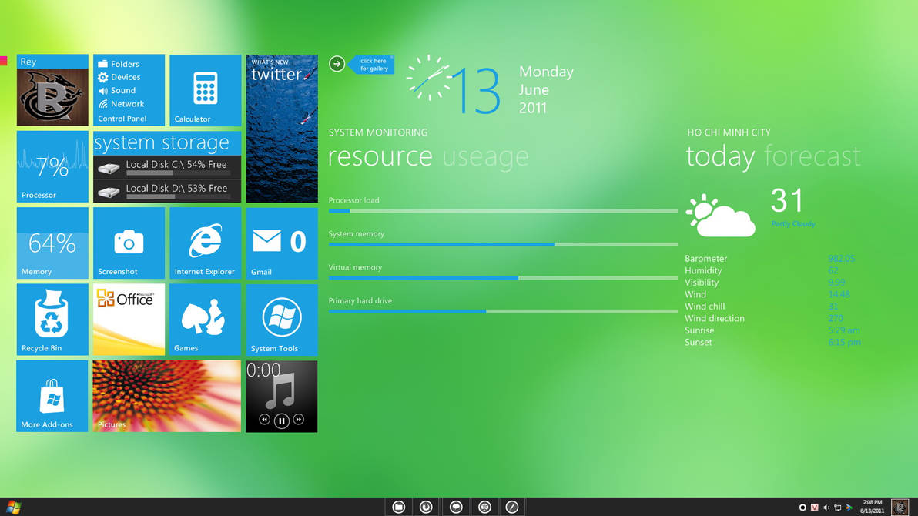Screen dimensions: 918x516
Task: Open Local Disk C:\ 54% Free
Action: point(167,168)
